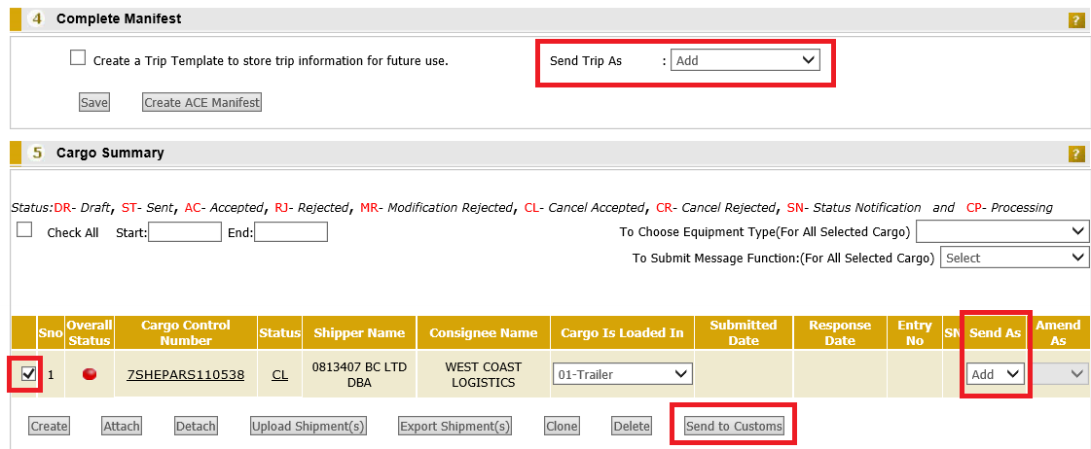Click the CL status link
Image resolution: width=1091 pixels, height=449 pixels.
tap(279, 374)
